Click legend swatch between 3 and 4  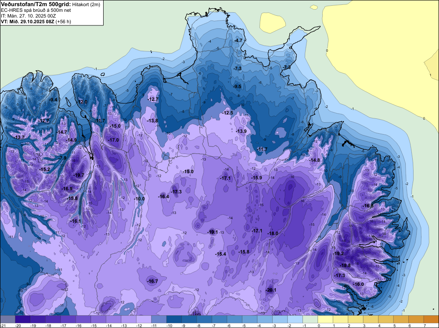click(371, 319)
